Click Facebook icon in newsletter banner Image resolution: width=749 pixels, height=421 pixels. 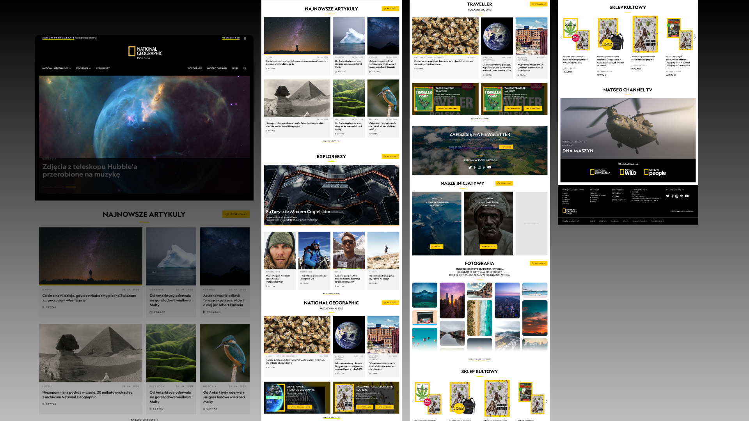tap(475, 167)
